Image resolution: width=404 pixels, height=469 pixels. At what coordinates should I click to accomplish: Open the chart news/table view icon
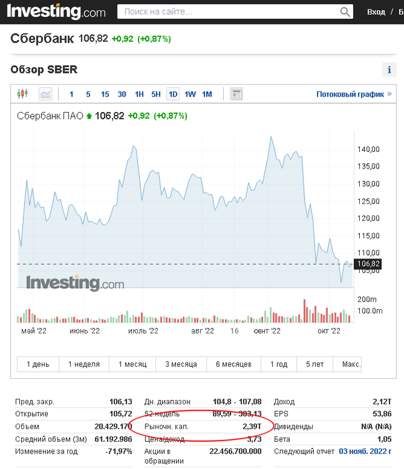[x=236, y=94]
